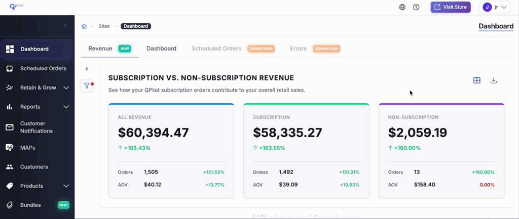Open the MAPs sidebar item
Screen dimensions: 519x219
28,148
